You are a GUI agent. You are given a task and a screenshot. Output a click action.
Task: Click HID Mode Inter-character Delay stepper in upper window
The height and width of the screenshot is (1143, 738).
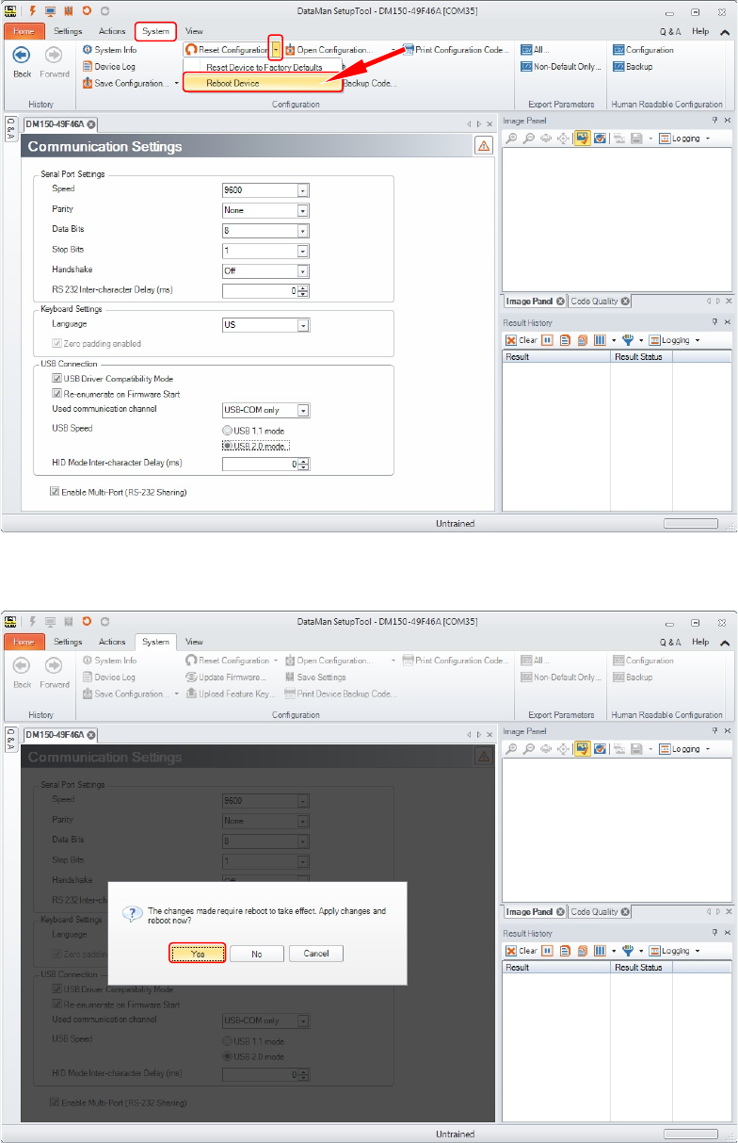tap(304, 464)
